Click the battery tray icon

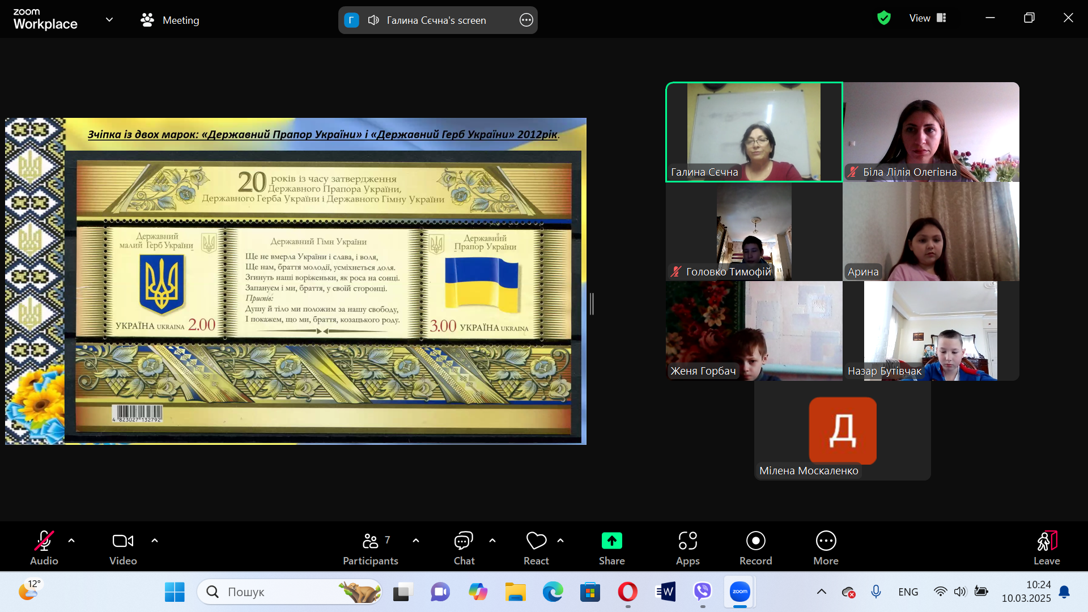981,592
